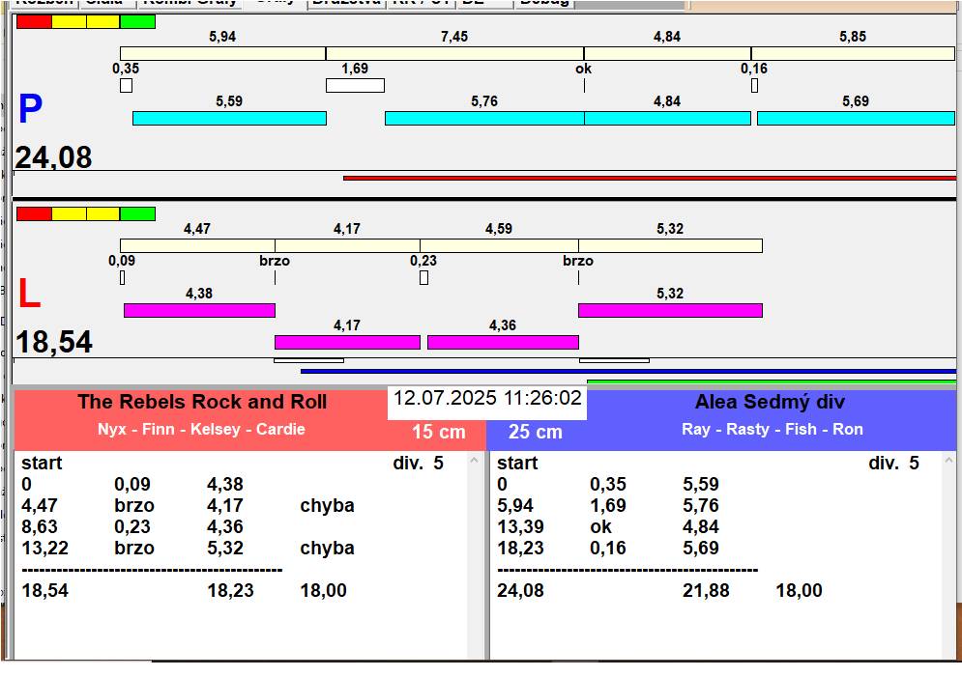Select the magenta 4,38 run bar

[199, 310]
